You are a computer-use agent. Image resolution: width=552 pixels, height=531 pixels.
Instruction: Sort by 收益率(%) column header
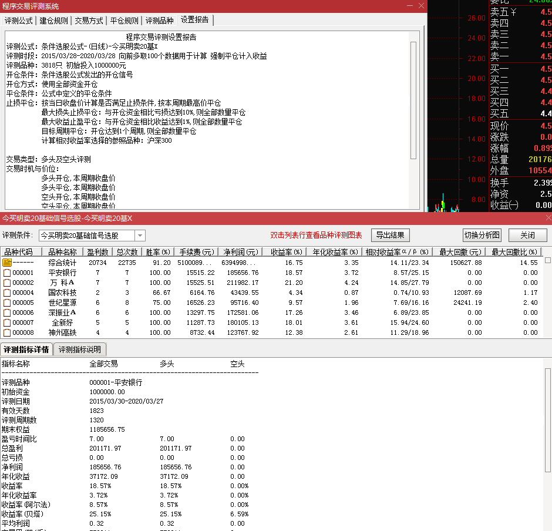pos(284,252)
